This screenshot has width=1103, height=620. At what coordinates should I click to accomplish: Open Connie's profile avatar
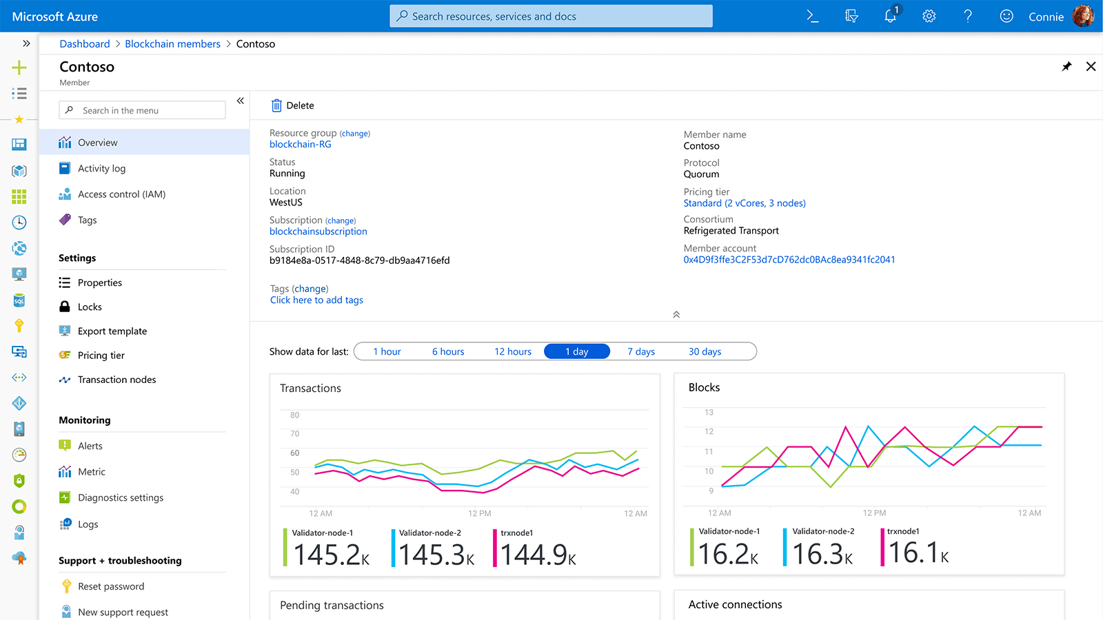1083,16
